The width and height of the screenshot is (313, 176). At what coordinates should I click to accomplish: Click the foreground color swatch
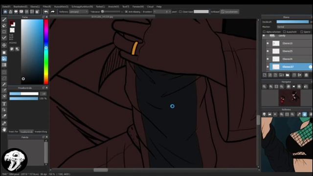[11, 22]
